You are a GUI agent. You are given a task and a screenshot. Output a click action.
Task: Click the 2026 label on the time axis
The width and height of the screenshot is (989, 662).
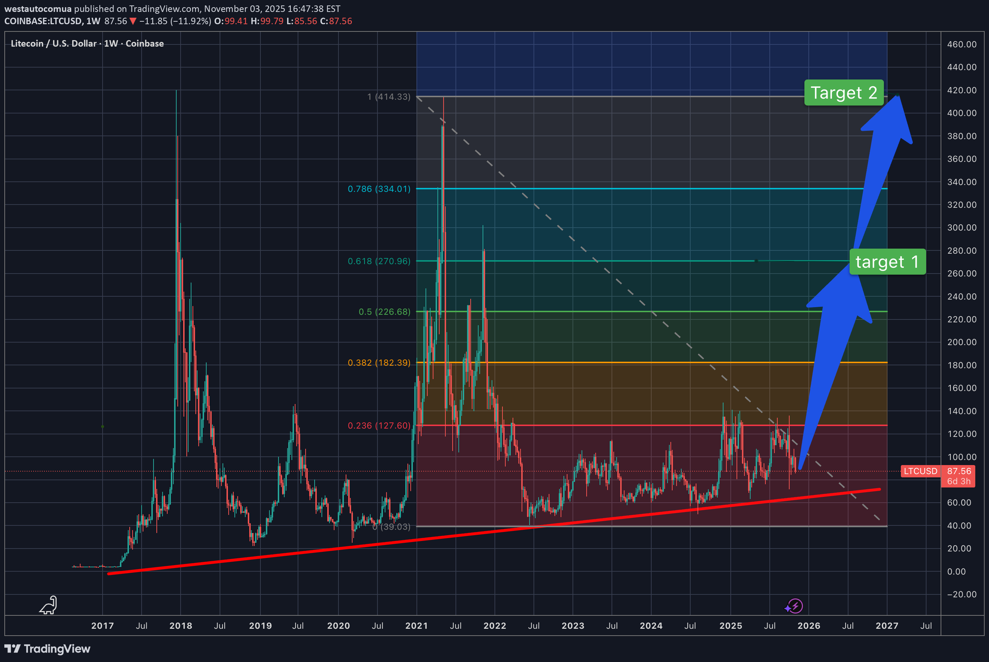808,626
